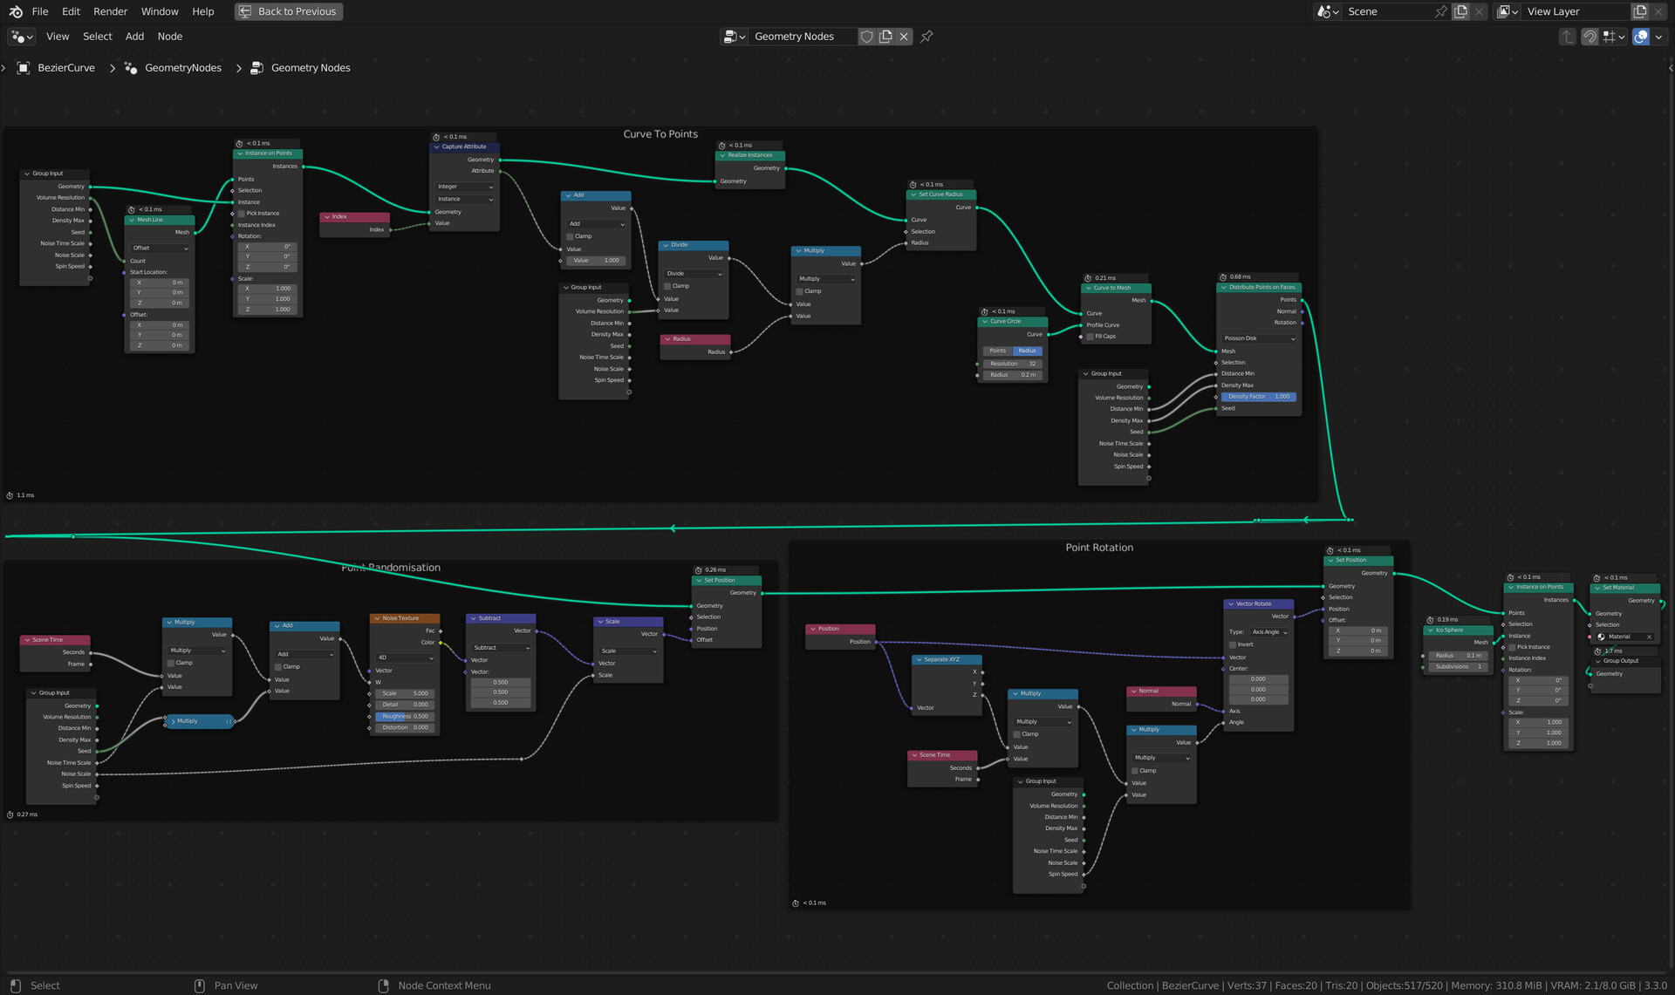This screenshot has height=995, width=1675.
Task: Collapse the Noise Texture node
Action: pos(377,618)
